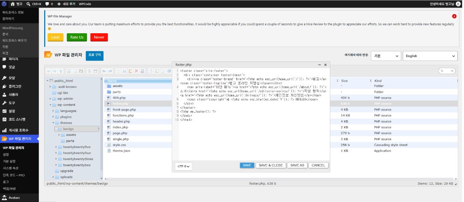This screenshot has height=202, width=464.
Task: Click the WordPress logo in admin bar
Action: (4, 4)
